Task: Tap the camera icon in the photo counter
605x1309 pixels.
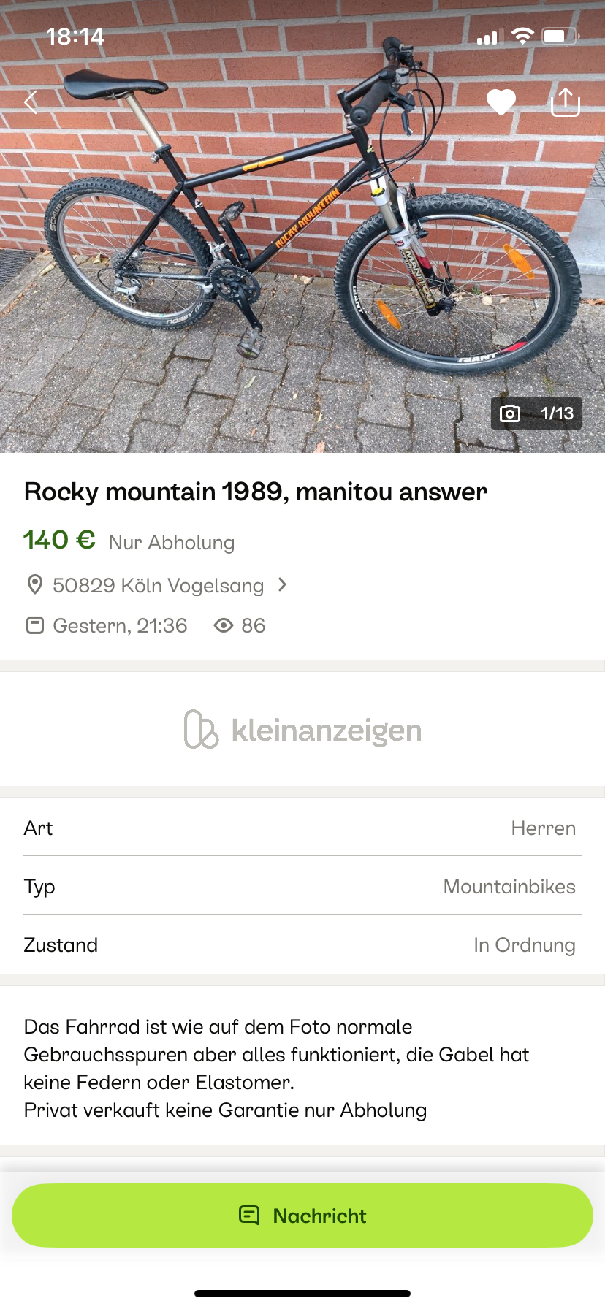Action: click(x=510, y=413)
